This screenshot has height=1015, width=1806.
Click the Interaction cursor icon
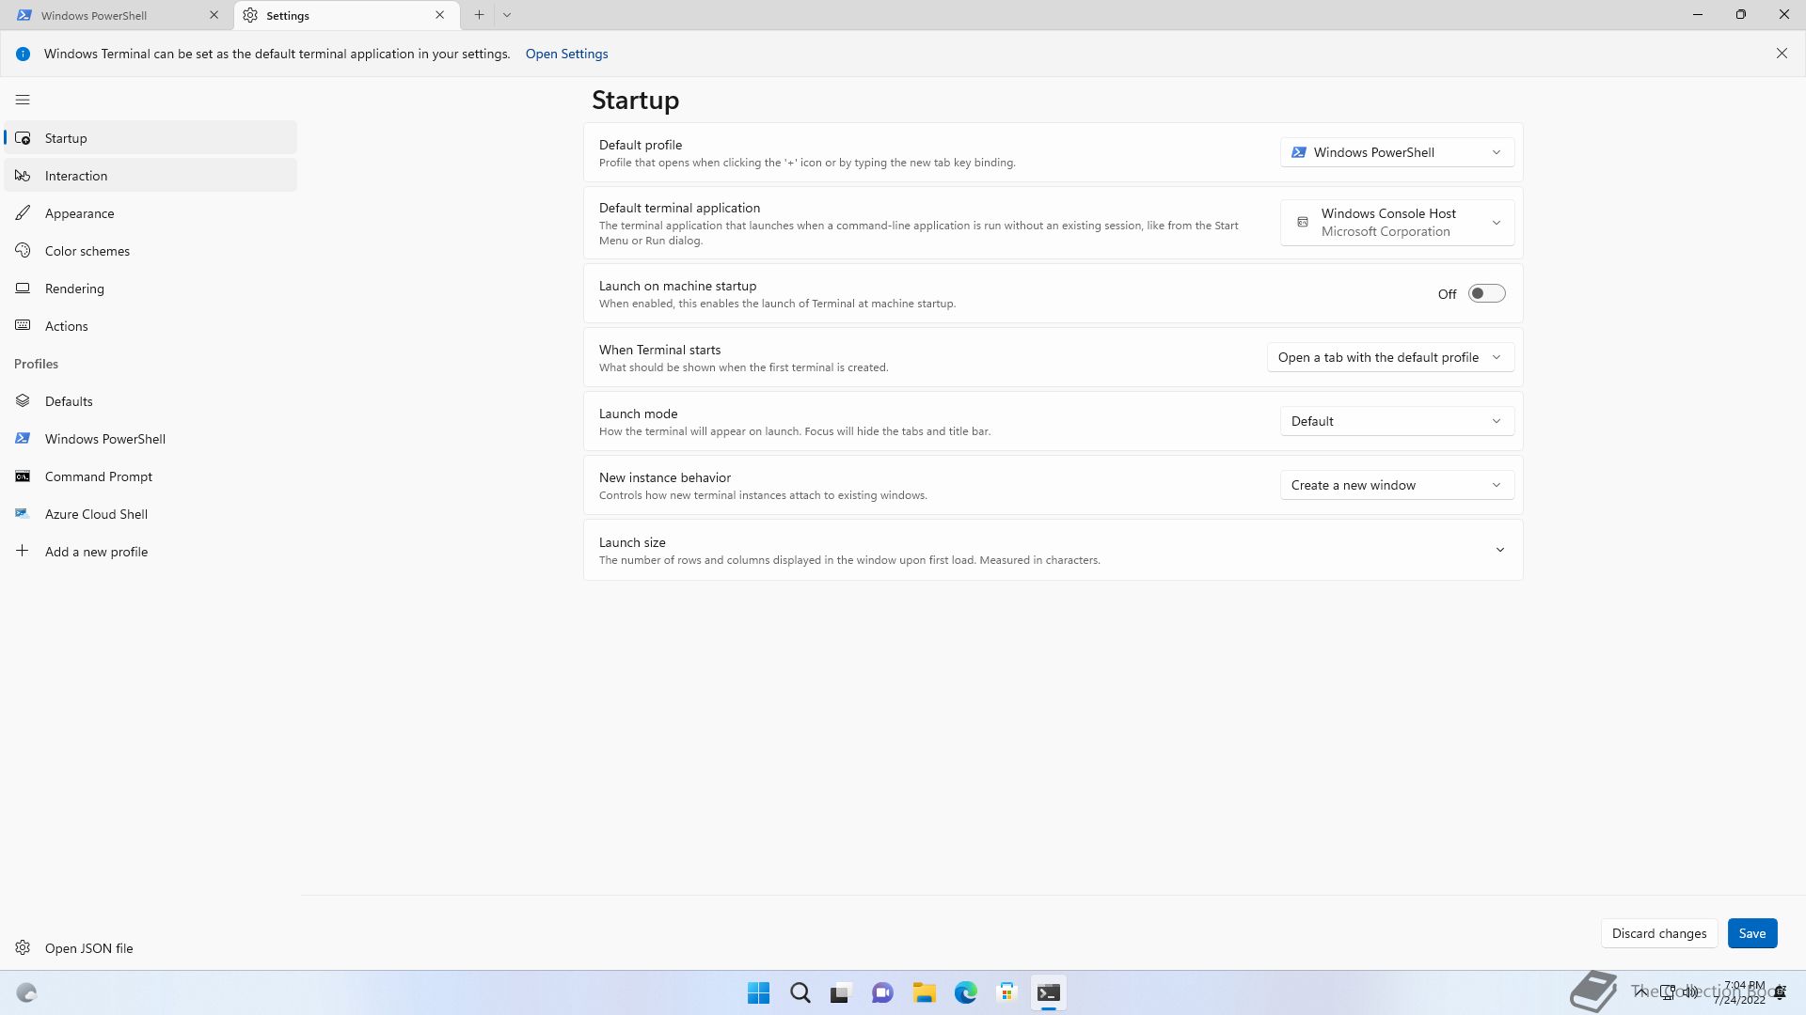point(23,176)
